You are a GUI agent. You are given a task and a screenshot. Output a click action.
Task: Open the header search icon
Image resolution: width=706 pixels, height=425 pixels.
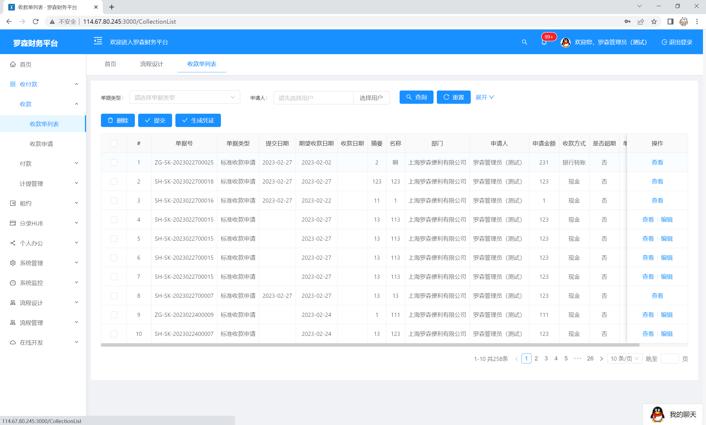pyautogui.click(x=524, y=42)
